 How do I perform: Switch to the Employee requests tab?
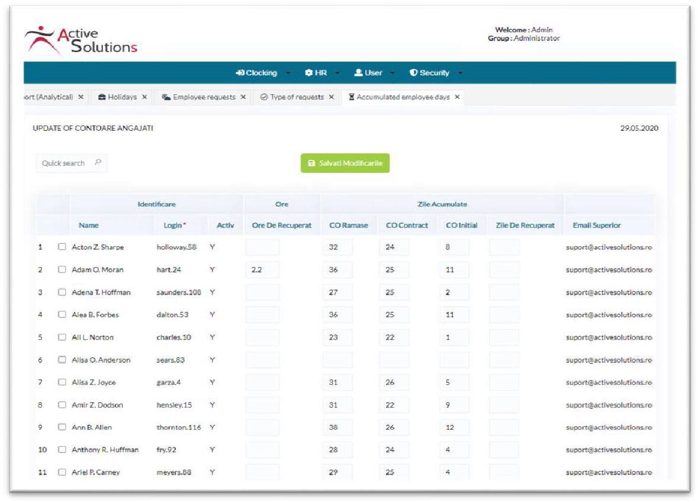pos(204,97)
